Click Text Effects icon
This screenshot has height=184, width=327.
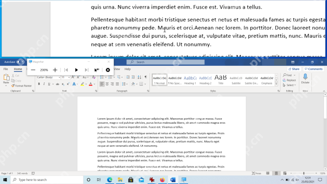tap(74, 84)
